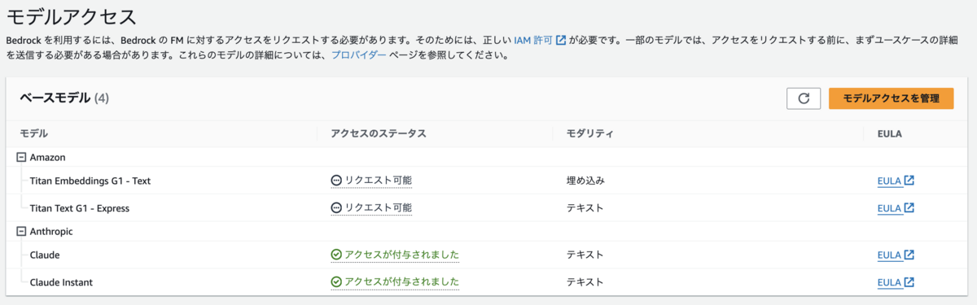The height and width of the screenshot is (305, 977).
Task: Click the モデル column header
Action: click(33, 133)
